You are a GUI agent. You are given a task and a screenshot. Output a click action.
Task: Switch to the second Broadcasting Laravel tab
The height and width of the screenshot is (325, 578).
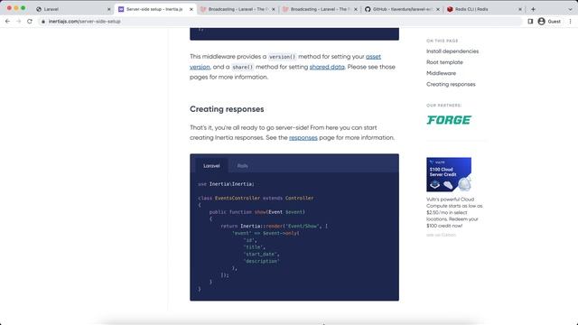point(319,9)
